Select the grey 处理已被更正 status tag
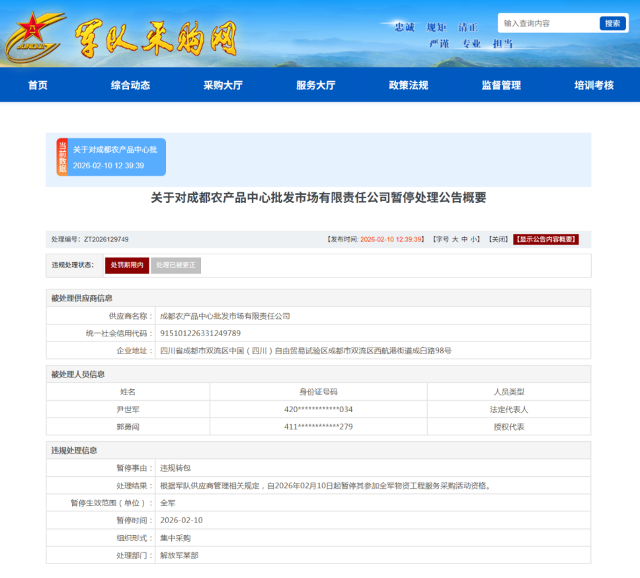The image size is (640, 578). [176, 265]
